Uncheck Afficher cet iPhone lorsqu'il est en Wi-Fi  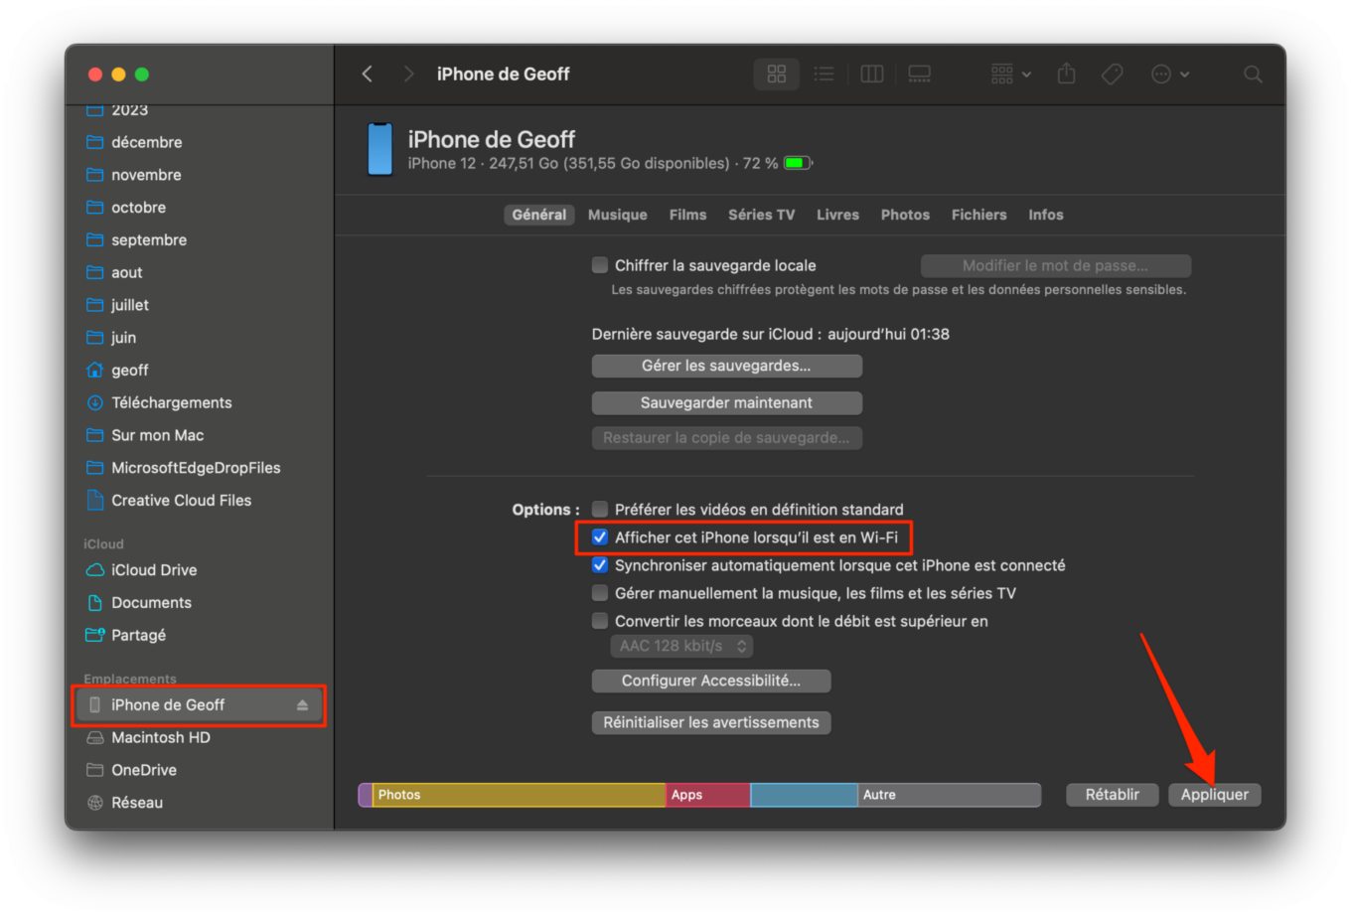point(600,537)
